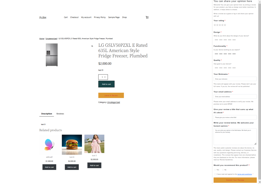
Task: Select Yes for recommend this product
Action: (215, 170)
